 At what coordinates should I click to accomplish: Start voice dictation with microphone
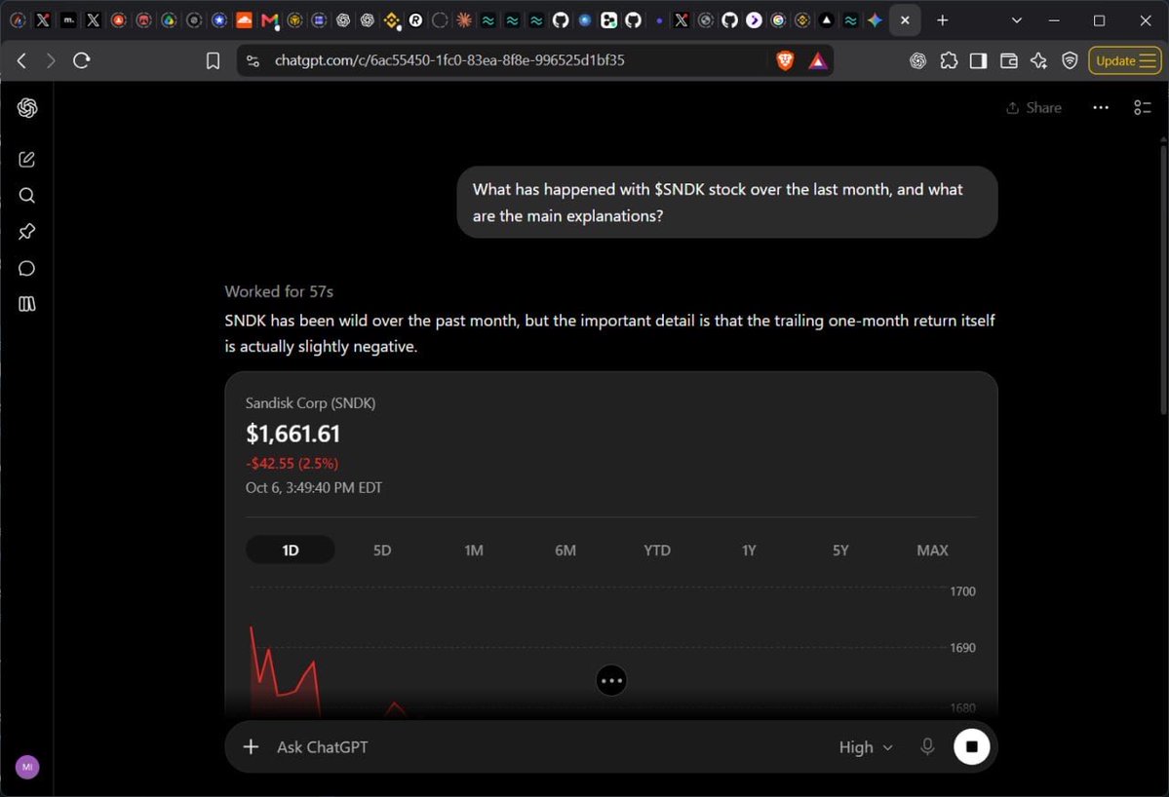[x=926, y=746]
